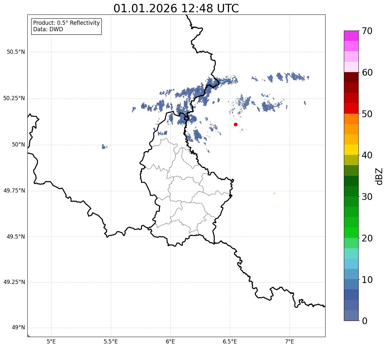Pick the yellow segment just above 40
Image resolution: width=387 pixels, height=348 pixels.
pos(351,150)
